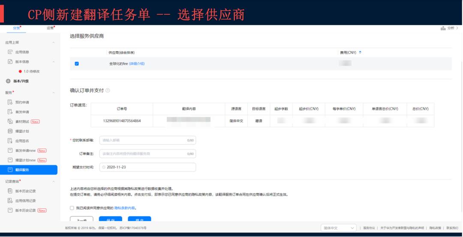Click the order number 1329689014870564864
Viewport: 463px width, 237px height.
point(122,121)
